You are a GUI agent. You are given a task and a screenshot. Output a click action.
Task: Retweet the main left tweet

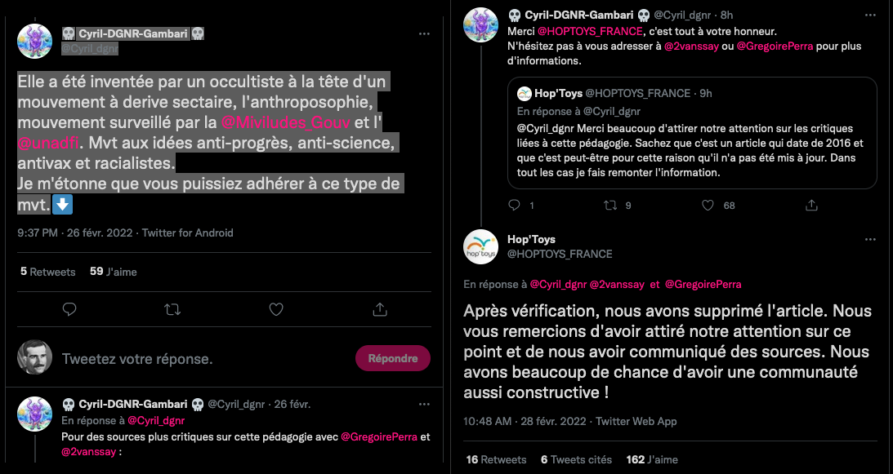pos(172,309)
